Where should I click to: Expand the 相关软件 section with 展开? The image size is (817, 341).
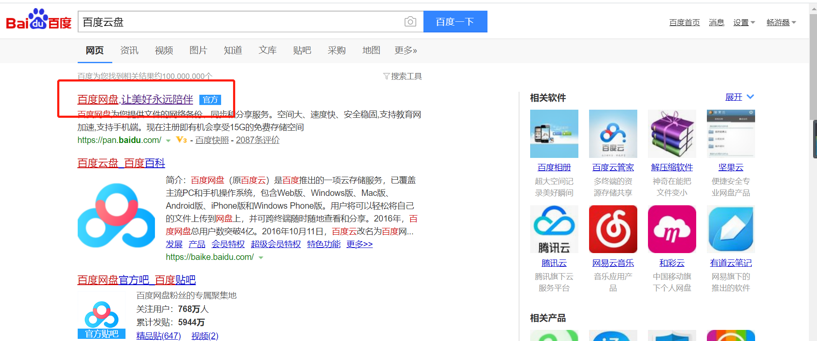[x=739, y=97]
